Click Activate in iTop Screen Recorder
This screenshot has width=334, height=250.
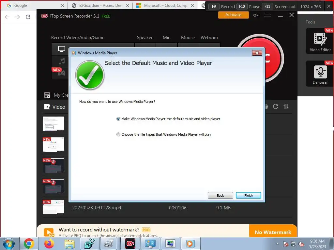point(233,15)
